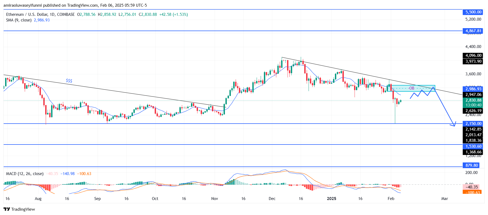
Task: Select the OB order block rectangle
Action: coord(413,88)
